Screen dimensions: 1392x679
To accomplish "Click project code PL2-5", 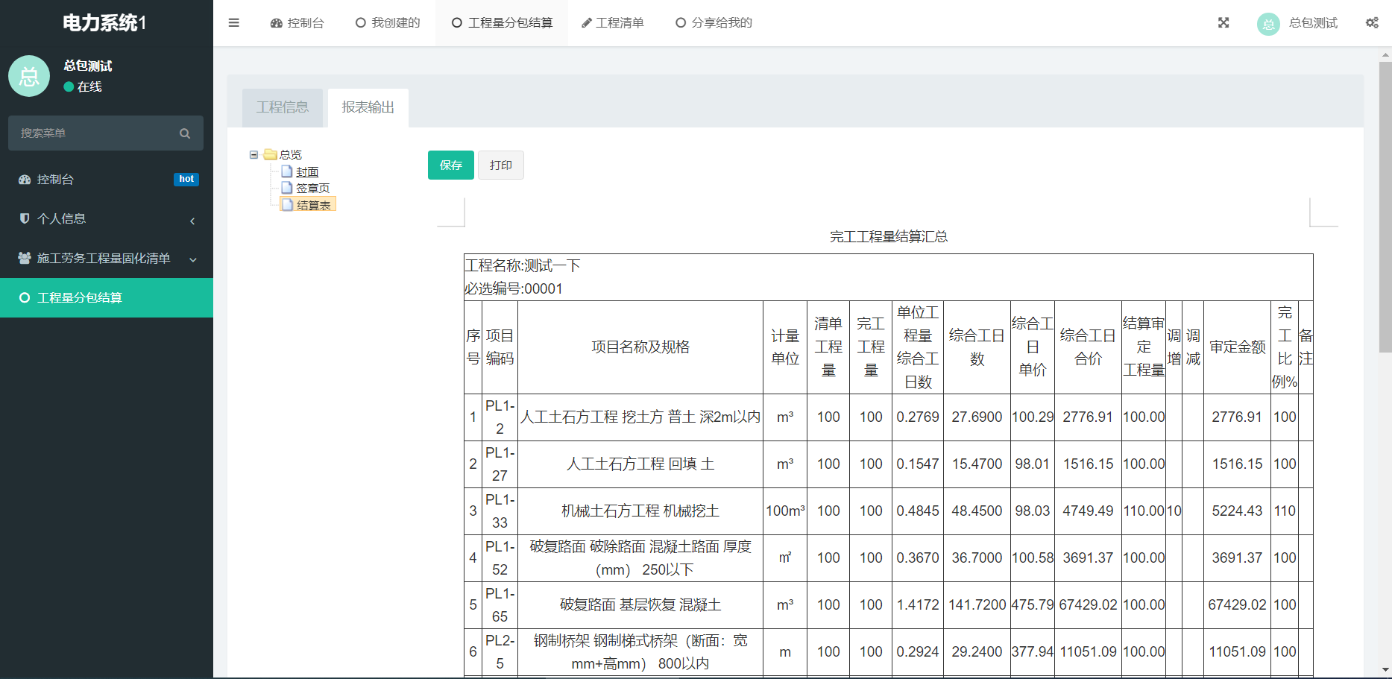I will point(500,652).
